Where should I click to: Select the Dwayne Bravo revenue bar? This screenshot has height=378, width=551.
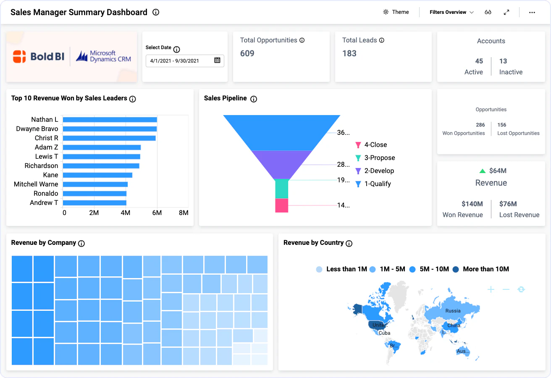pyautogui.click(x=110, y=129)
